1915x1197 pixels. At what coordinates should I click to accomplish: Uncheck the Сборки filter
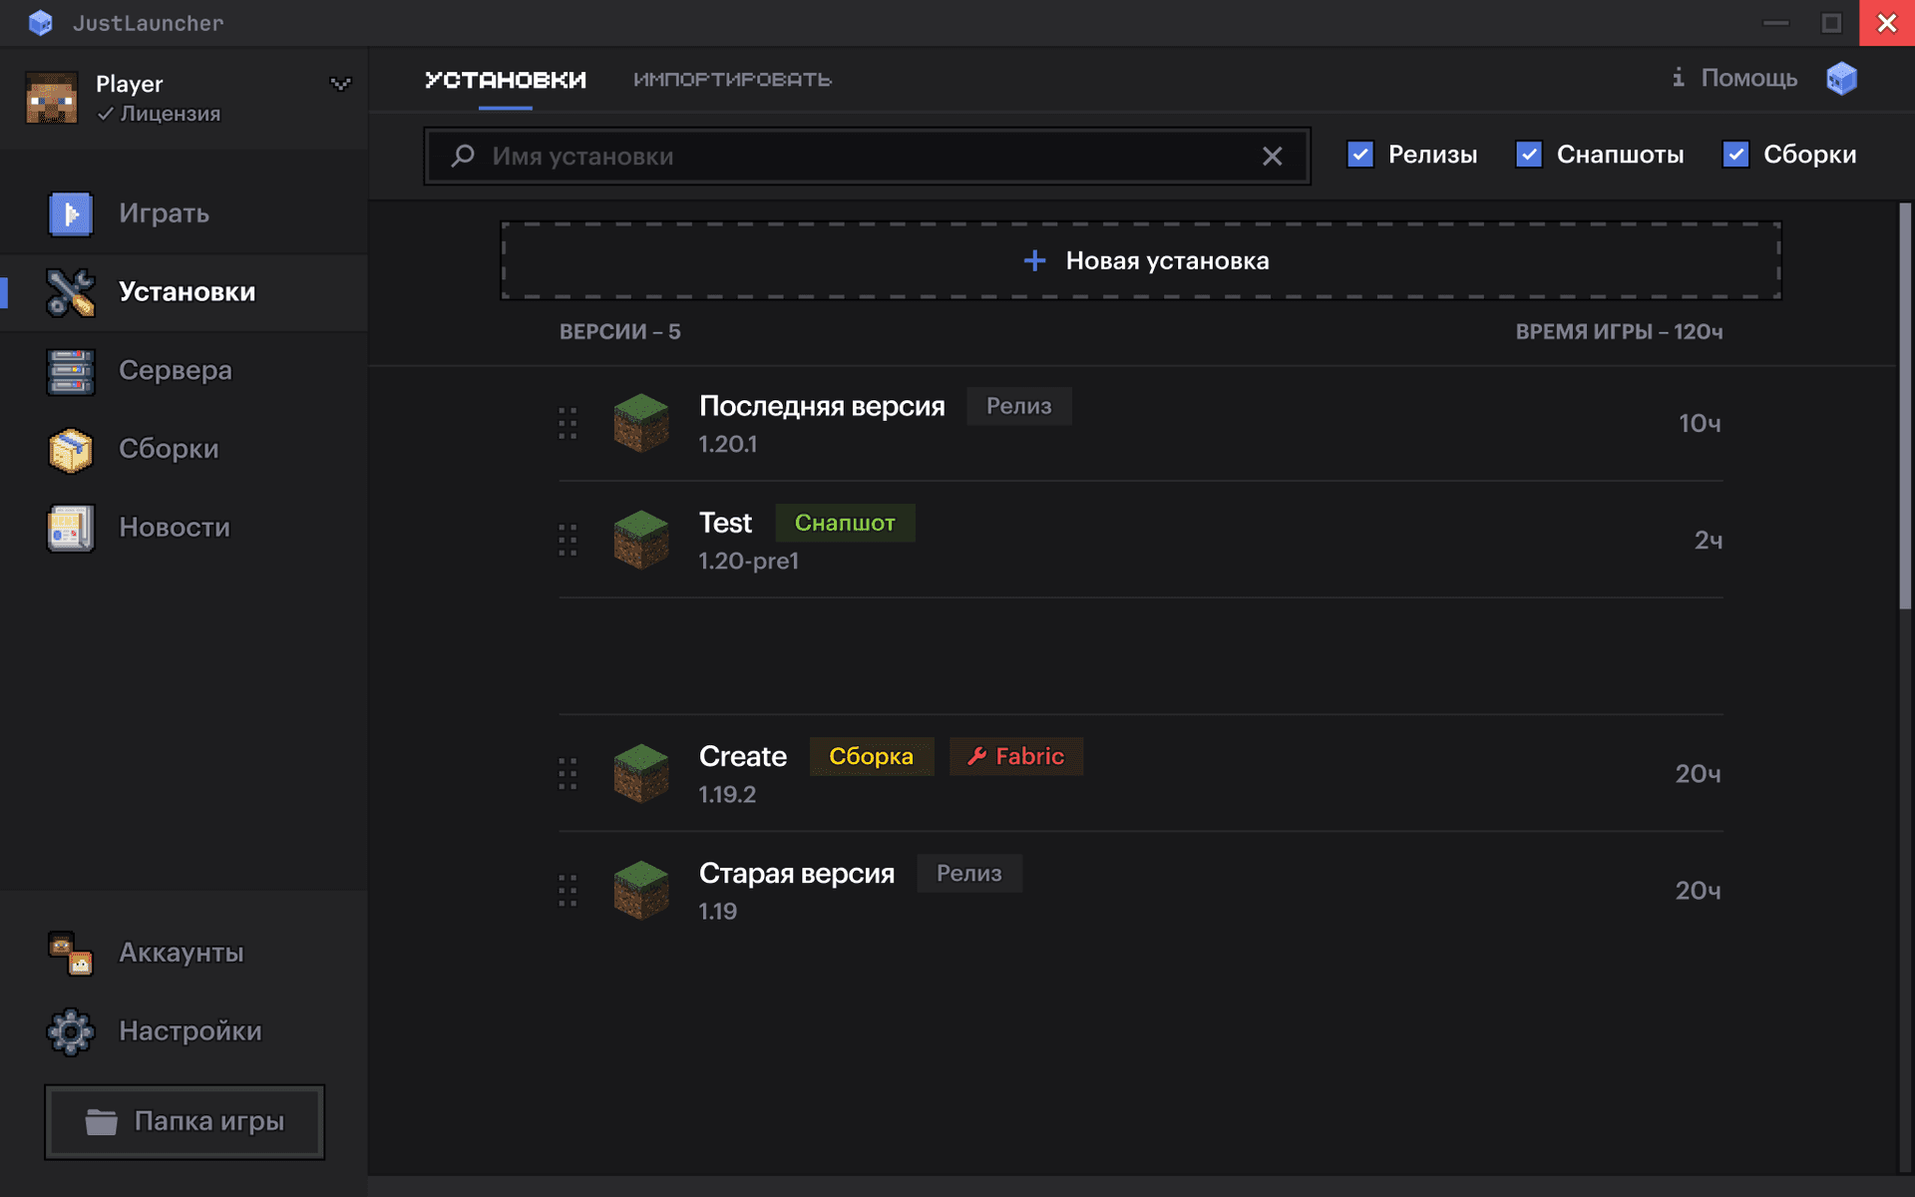1736,155
